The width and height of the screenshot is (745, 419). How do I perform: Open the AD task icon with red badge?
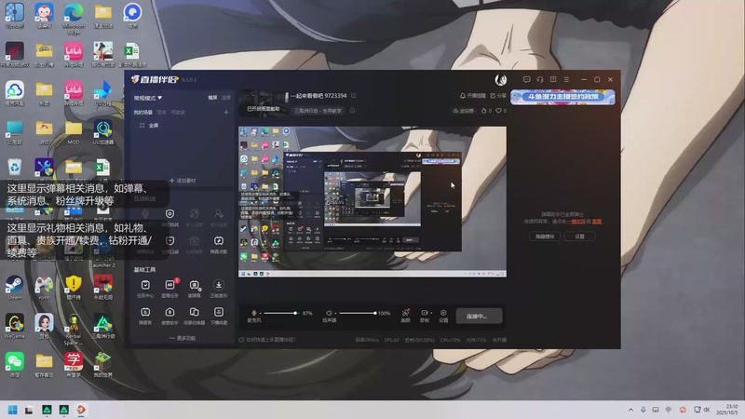[x=169, y=289]
